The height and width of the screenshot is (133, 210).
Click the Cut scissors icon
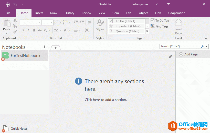(x=15, y=20)
